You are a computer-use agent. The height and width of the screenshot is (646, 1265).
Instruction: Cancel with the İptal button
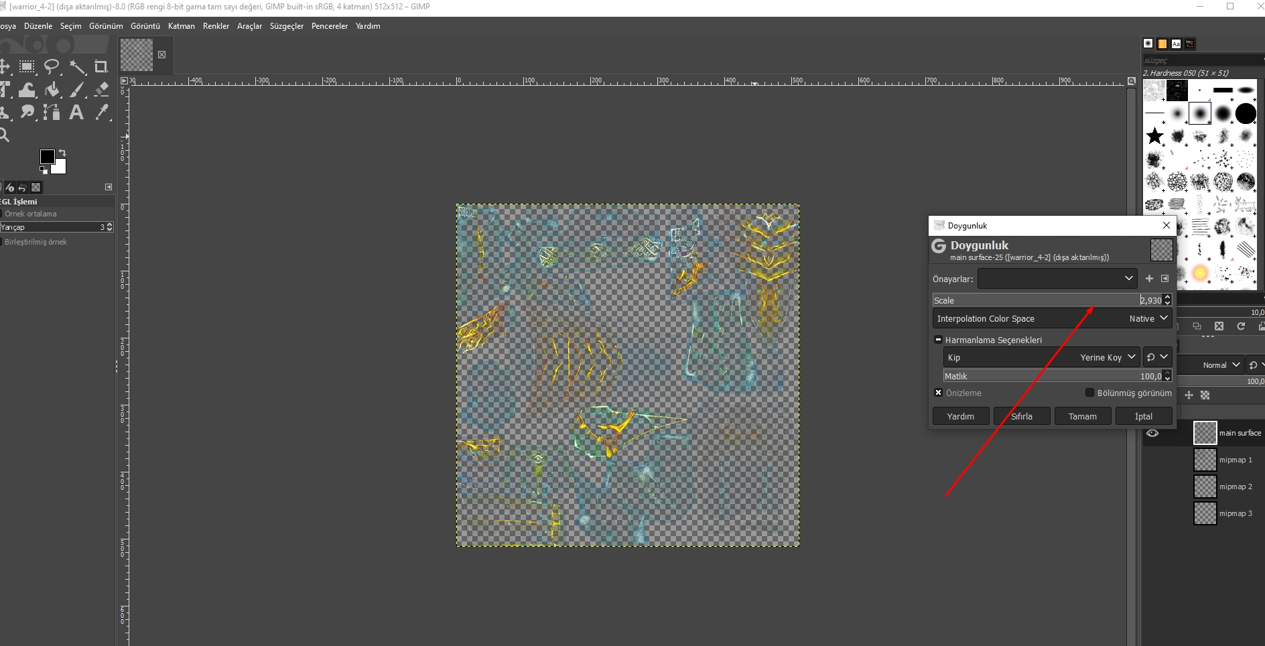[x=1144, y=416]
